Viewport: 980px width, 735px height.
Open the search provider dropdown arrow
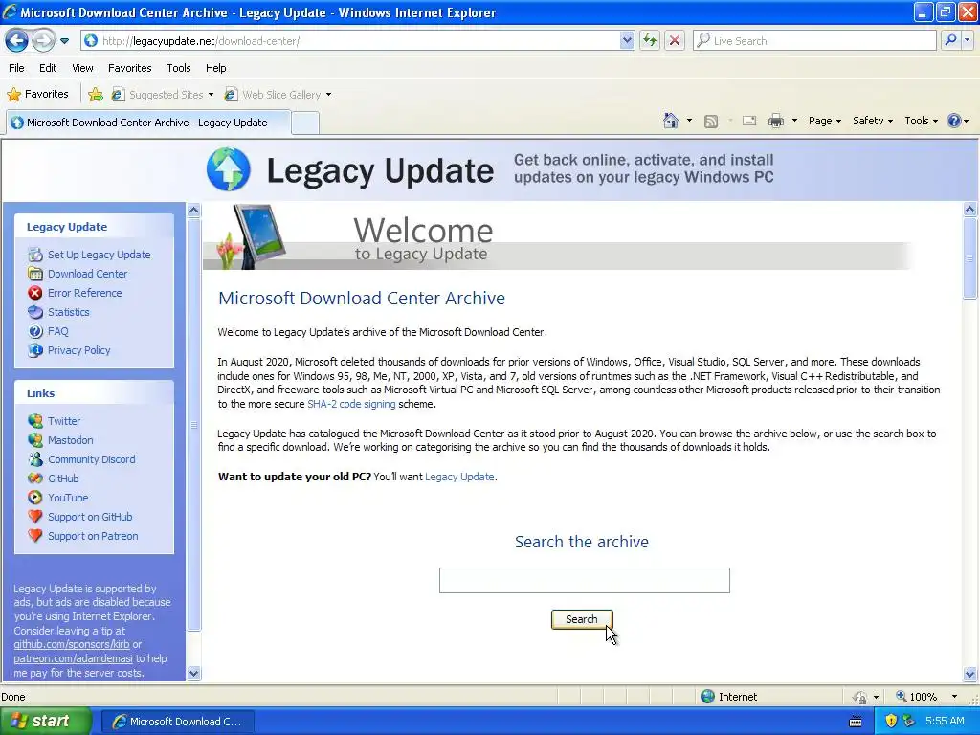967,40
